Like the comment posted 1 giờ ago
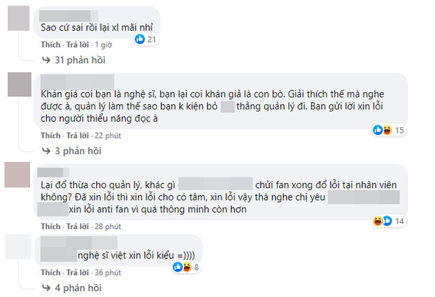This screenshot has width=435, height=297. point(50,44)
